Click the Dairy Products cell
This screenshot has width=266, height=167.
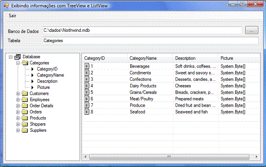(x=143, y=86)
